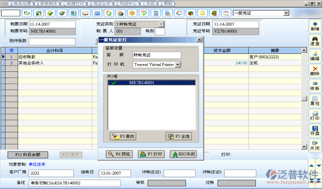This screenshot has width=323, height=189.
Task: Select the 应收账款 cell in row 1
Action: 55,57
